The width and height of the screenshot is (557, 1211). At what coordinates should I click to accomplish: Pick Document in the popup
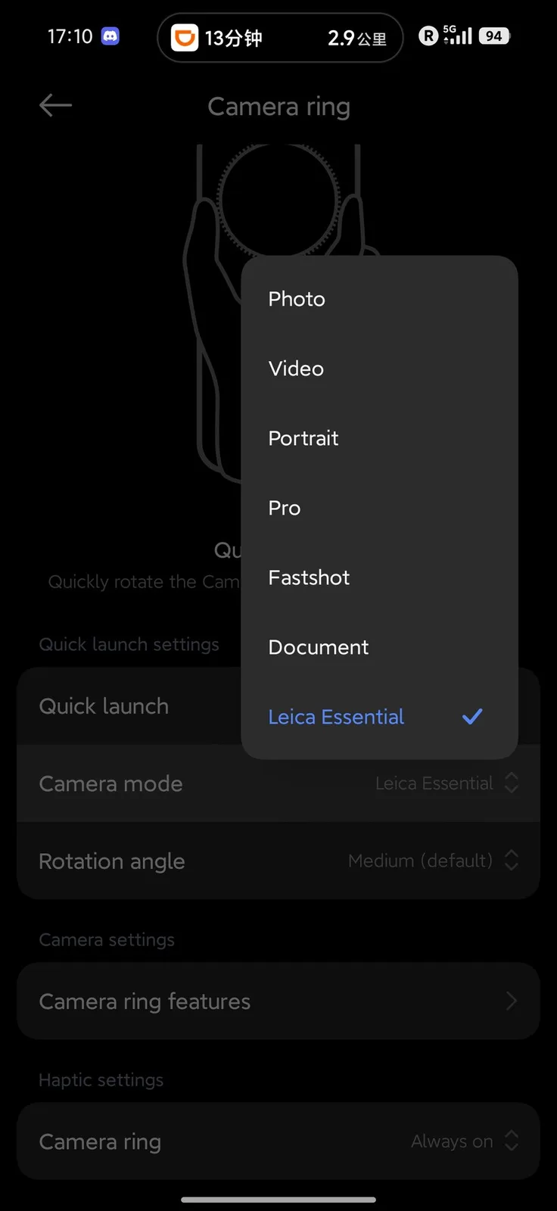coord(319,647)
